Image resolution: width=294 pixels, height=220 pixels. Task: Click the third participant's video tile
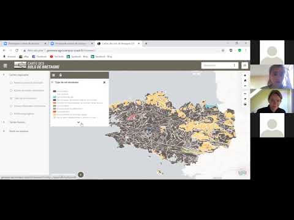coord(272,101)
